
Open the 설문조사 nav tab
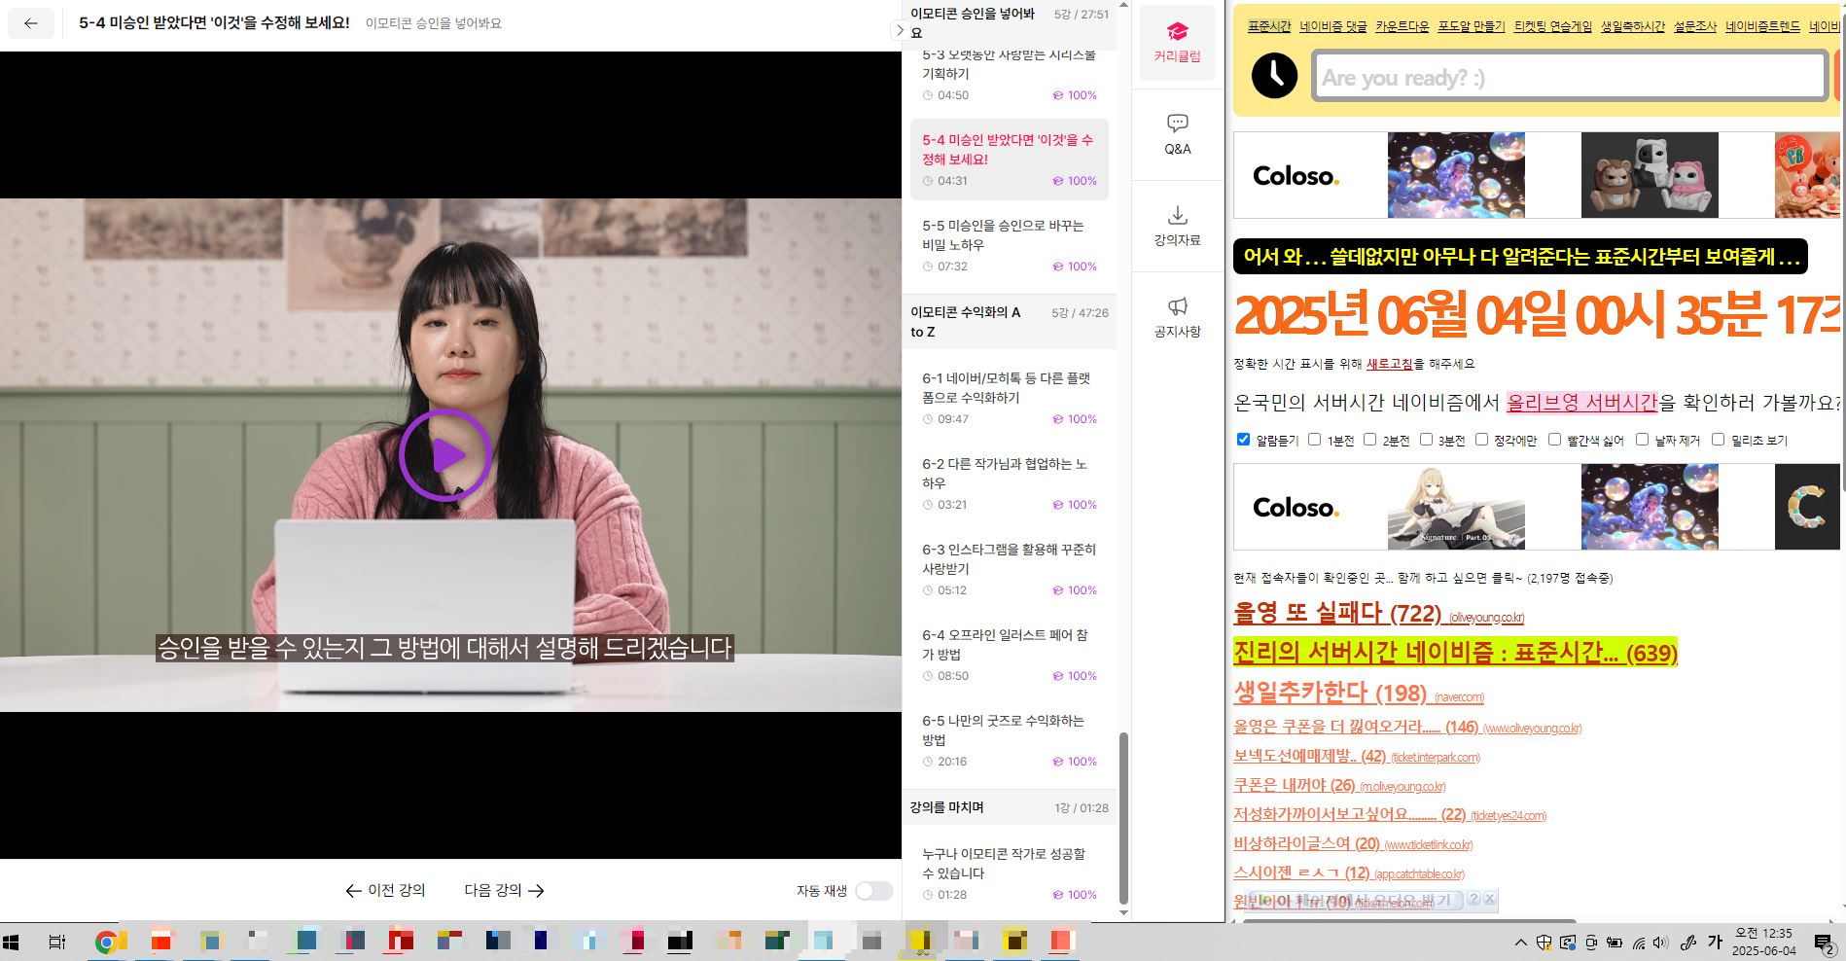coord(1694,26)
